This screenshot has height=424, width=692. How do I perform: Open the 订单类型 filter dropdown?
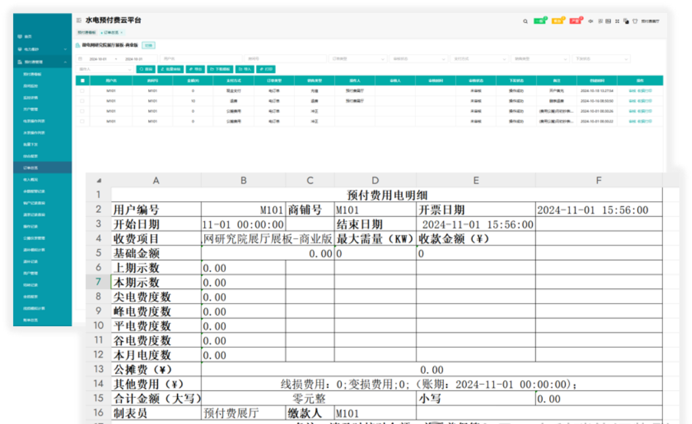click(x=359, y=59)
